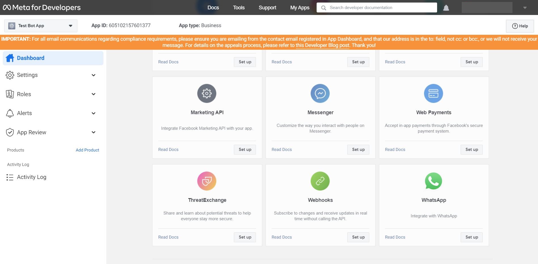Open the Support menu
Viewport: 538px width, 264px height.
[267, 8]
